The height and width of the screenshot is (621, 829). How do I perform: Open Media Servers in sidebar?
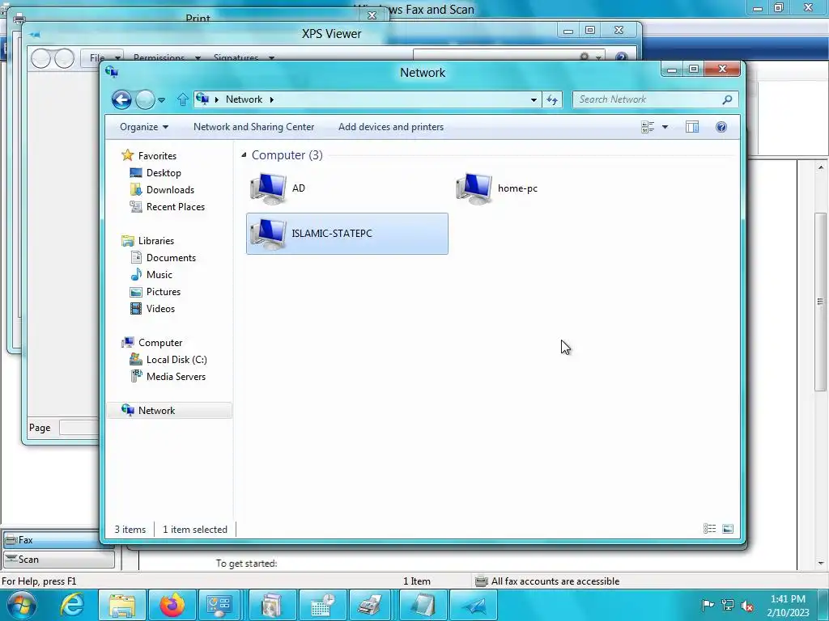[x=176, y=377]
